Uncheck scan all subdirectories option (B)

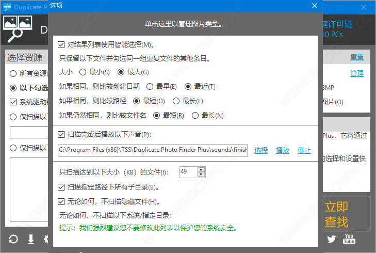tap(62, 187)
